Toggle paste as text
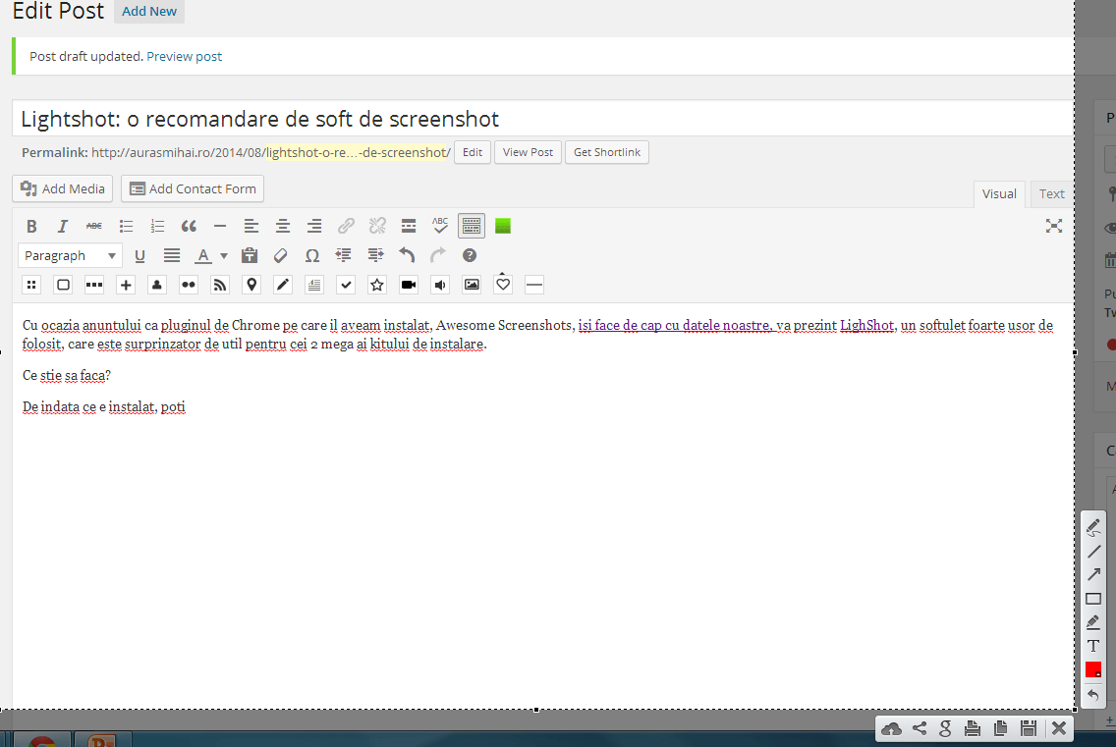The width and height of the screenshot is (1116, 747). click(250, 255)
